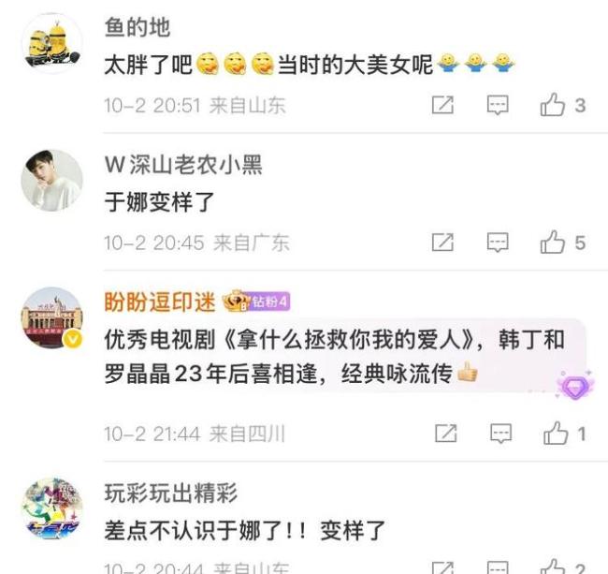
Task: Open username 鱼的地 profile
Action: coord(138,27)
